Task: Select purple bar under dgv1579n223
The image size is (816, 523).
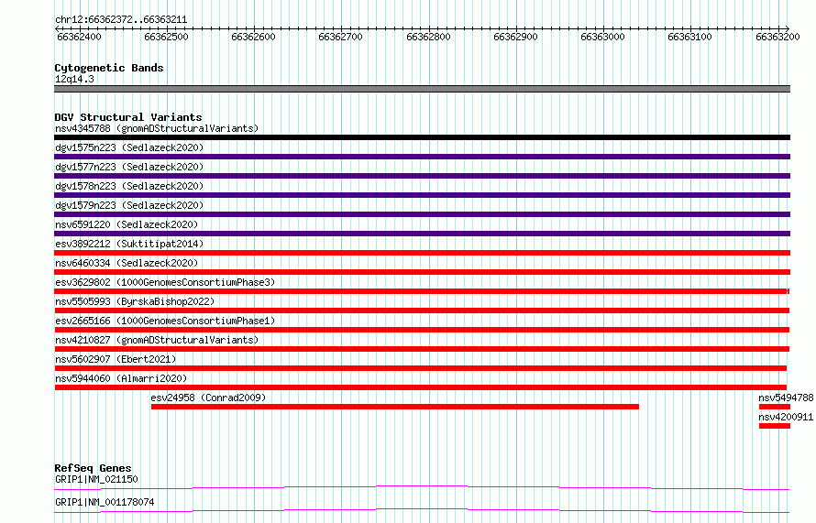Action: click(x=422, y=214)
